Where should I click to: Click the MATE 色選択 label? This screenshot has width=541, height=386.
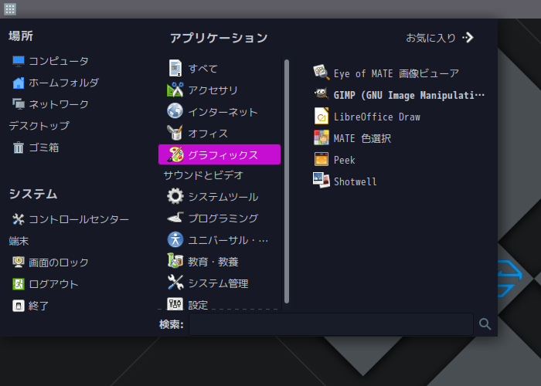pos(362,138)
